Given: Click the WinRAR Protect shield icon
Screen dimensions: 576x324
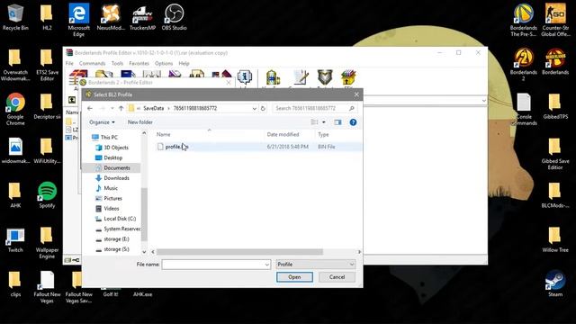Looking at the screenshot, I should [x=325, y=78].
